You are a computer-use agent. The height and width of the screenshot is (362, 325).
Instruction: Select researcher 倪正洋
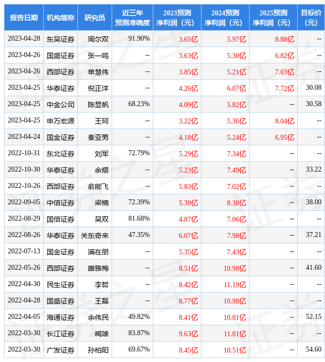[x=98, y=88]
